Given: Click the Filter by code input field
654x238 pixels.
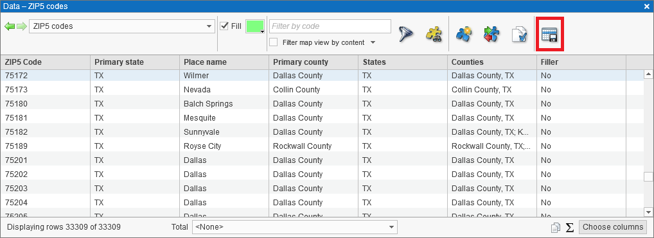Looking at the screenshot, I should (x=330, y=26).
